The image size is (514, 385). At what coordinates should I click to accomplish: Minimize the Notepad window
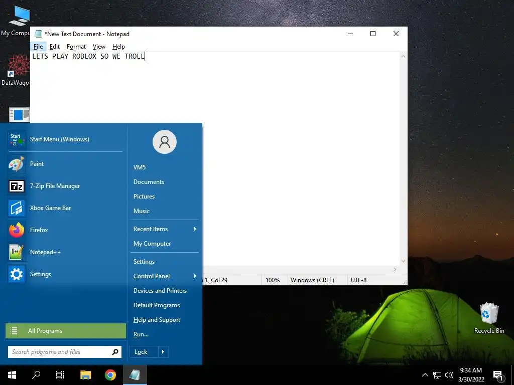tap(350, 34)
